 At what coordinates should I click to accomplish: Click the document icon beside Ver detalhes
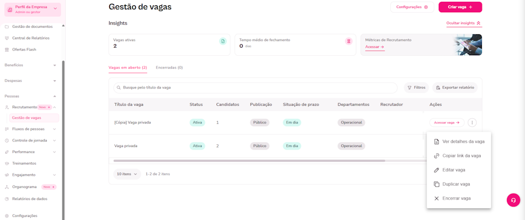pos(436,141)
